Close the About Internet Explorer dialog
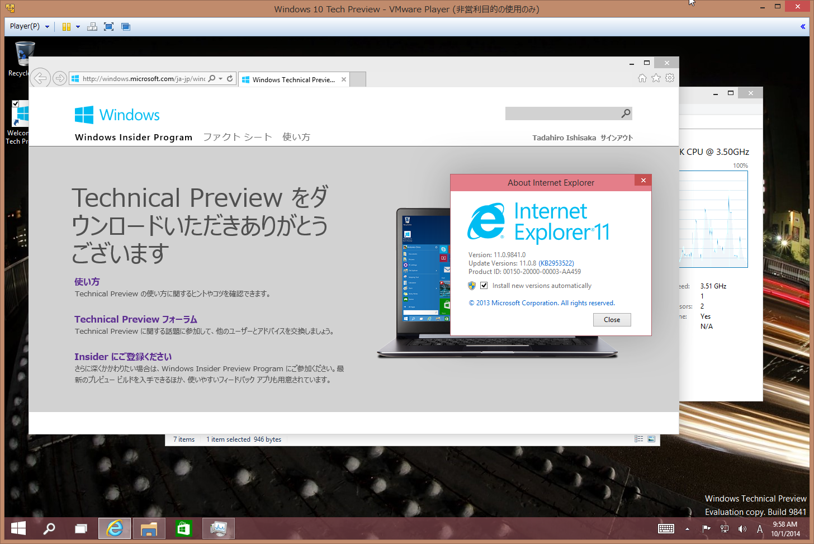 pos(643,181)
